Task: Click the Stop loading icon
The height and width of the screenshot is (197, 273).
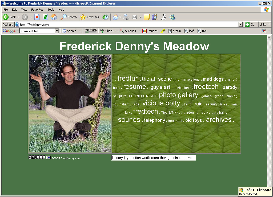Action: 37,17
